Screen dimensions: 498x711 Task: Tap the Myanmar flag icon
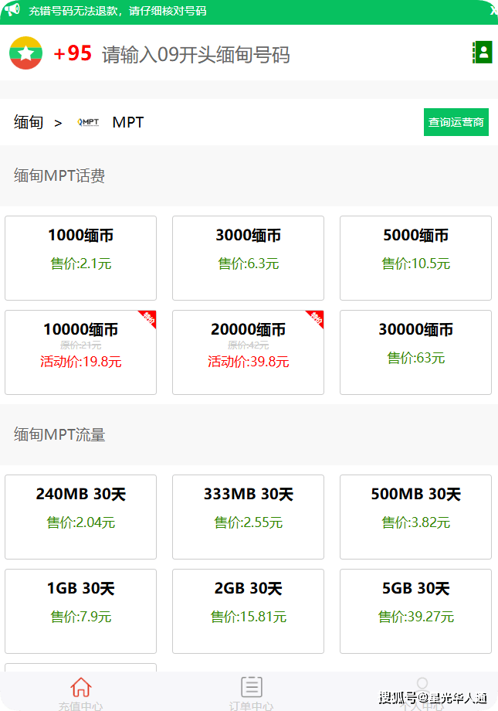25,53
